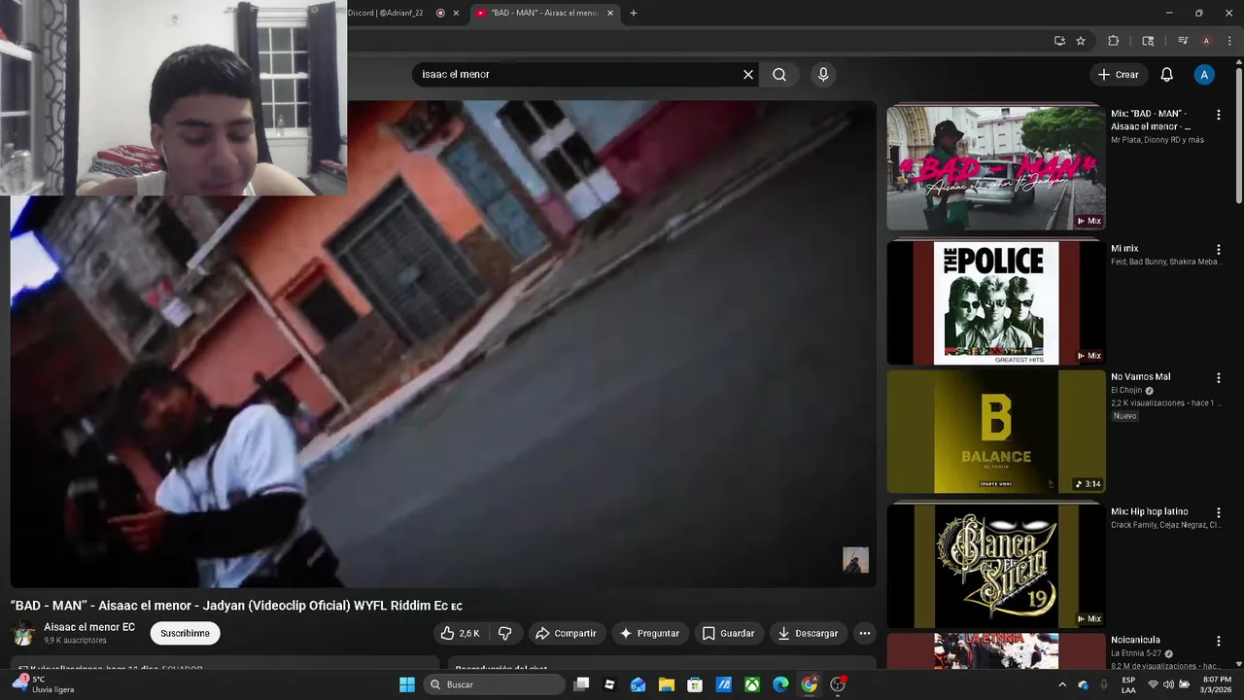Open the channel avatar under the video

[23, 633]
